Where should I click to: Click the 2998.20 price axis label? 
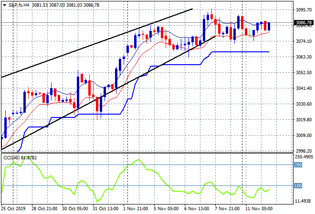[304, 151]
